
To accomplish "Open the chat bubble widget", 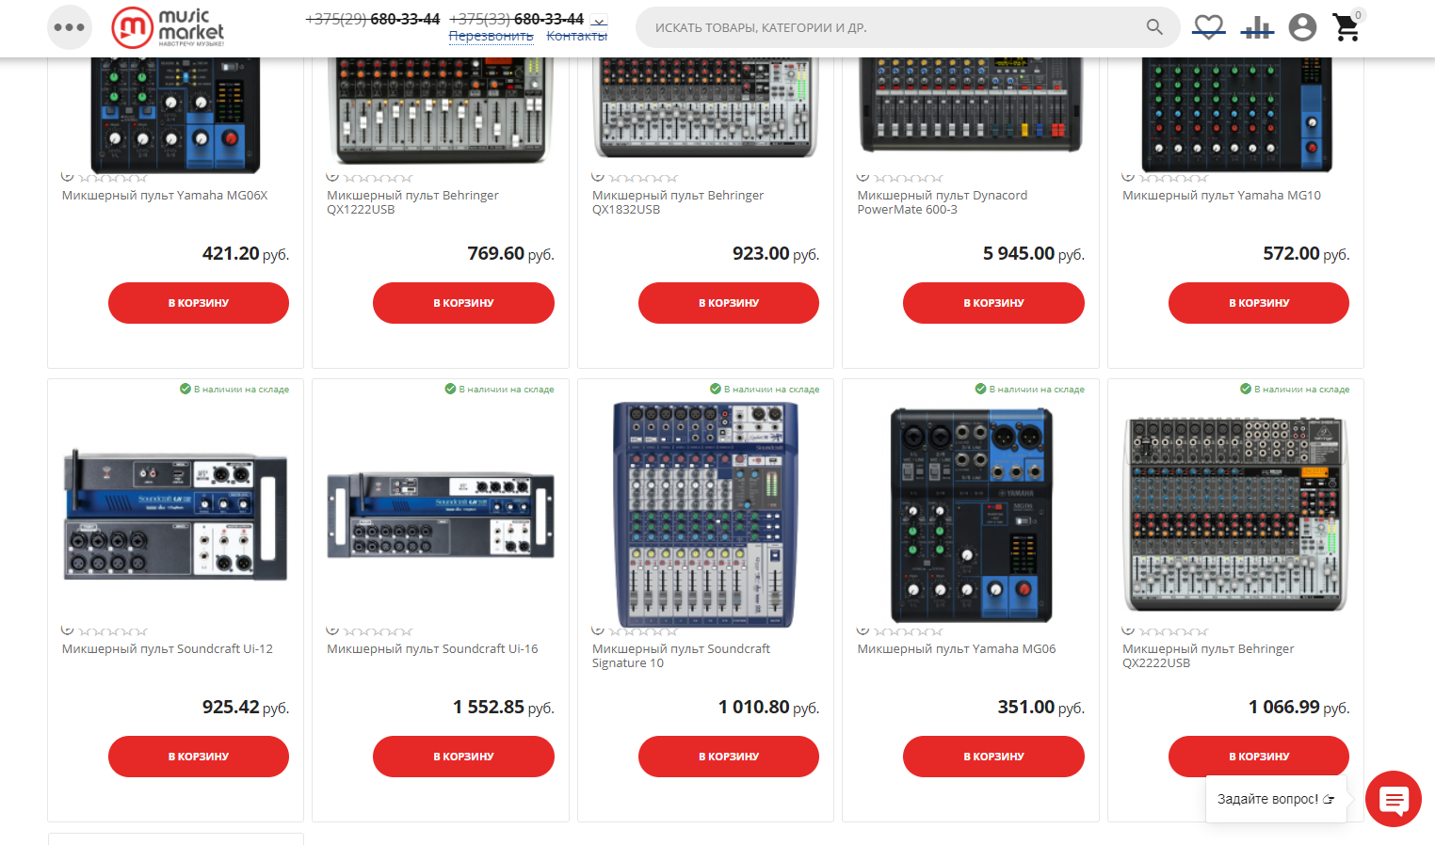I will [x=1394, y=799].
